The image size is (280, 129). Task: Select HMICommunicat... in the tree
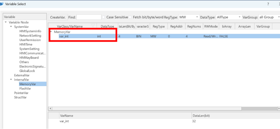(x=33, y=53)
